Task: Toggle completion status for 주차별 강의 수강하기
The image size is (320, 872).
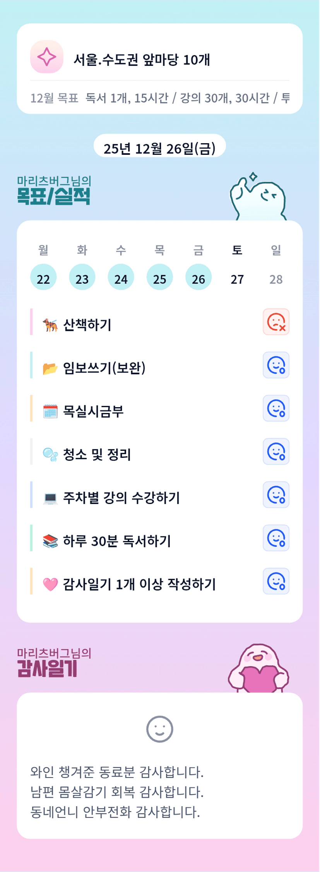Action: 276,495
